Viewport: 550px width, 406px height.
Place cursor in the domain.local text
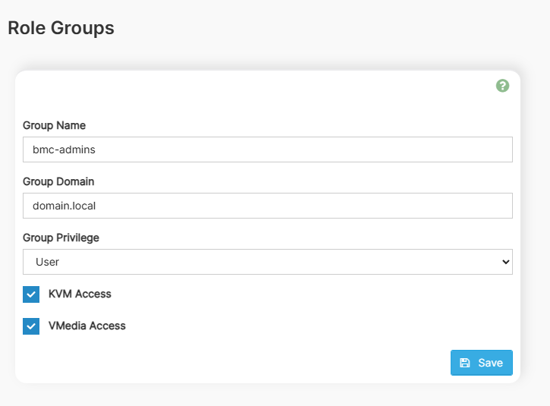tap(64, 206)
